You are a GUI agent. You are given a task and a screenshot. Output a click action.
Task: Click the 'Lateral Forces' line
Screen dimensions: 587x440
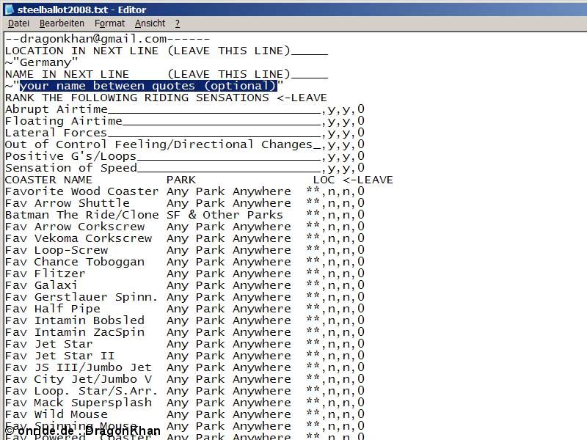(x=185, y=133)
